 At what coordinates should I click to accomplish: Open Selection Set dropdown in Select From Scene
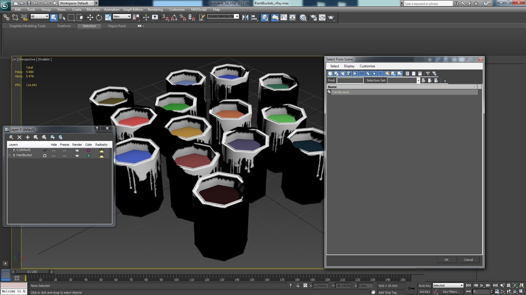418,80
